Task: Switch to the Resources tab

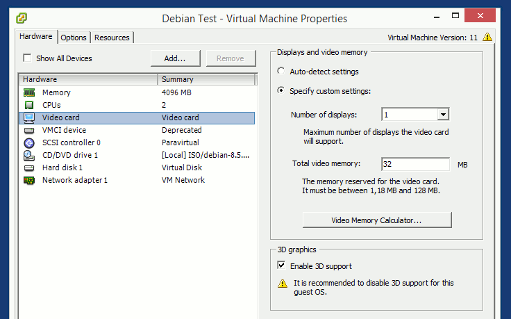Action: pos(112,38)
